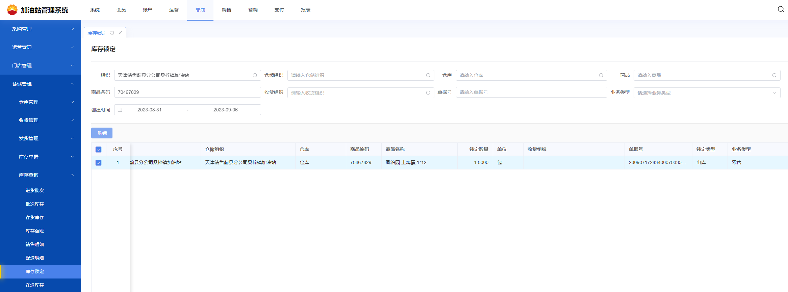Open the 业务类型 dropdown
Screen dimensions: 788x292
(x=707, y=93)
